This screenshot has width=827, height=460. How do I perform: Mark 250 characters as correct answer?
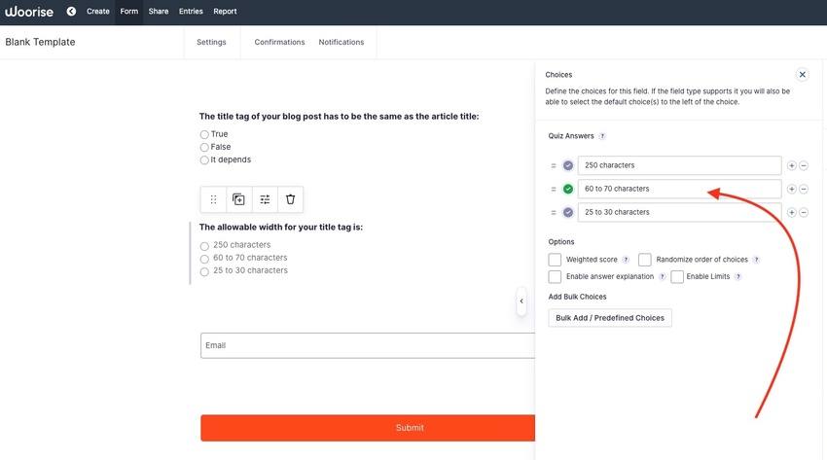568,165
